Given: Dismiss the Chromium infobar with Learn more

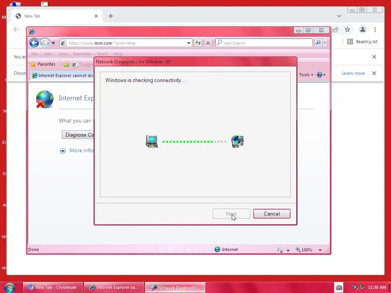Looking at the screenshot, I should point(374,73).
